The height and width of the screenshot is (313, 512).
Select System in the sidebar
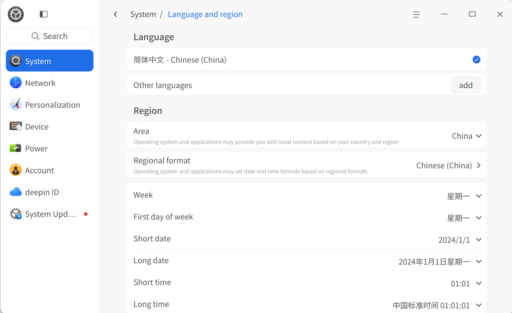[x=49, y=61]
